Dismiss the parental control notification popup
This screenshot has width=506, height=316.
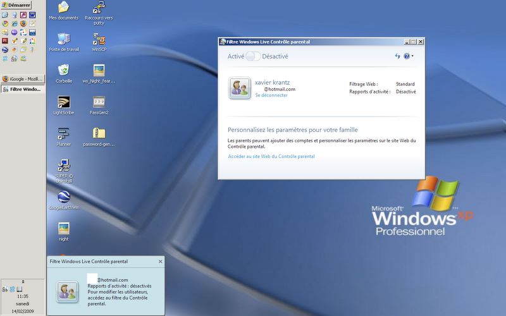pyautogui.click(x=161, y=262)
